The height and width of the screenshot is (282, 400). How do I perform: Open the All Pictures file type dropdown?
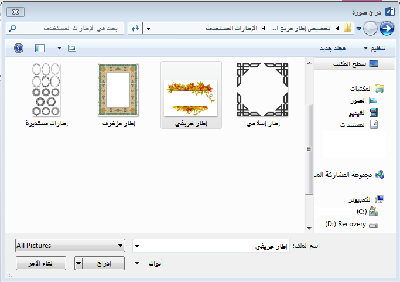70,246
